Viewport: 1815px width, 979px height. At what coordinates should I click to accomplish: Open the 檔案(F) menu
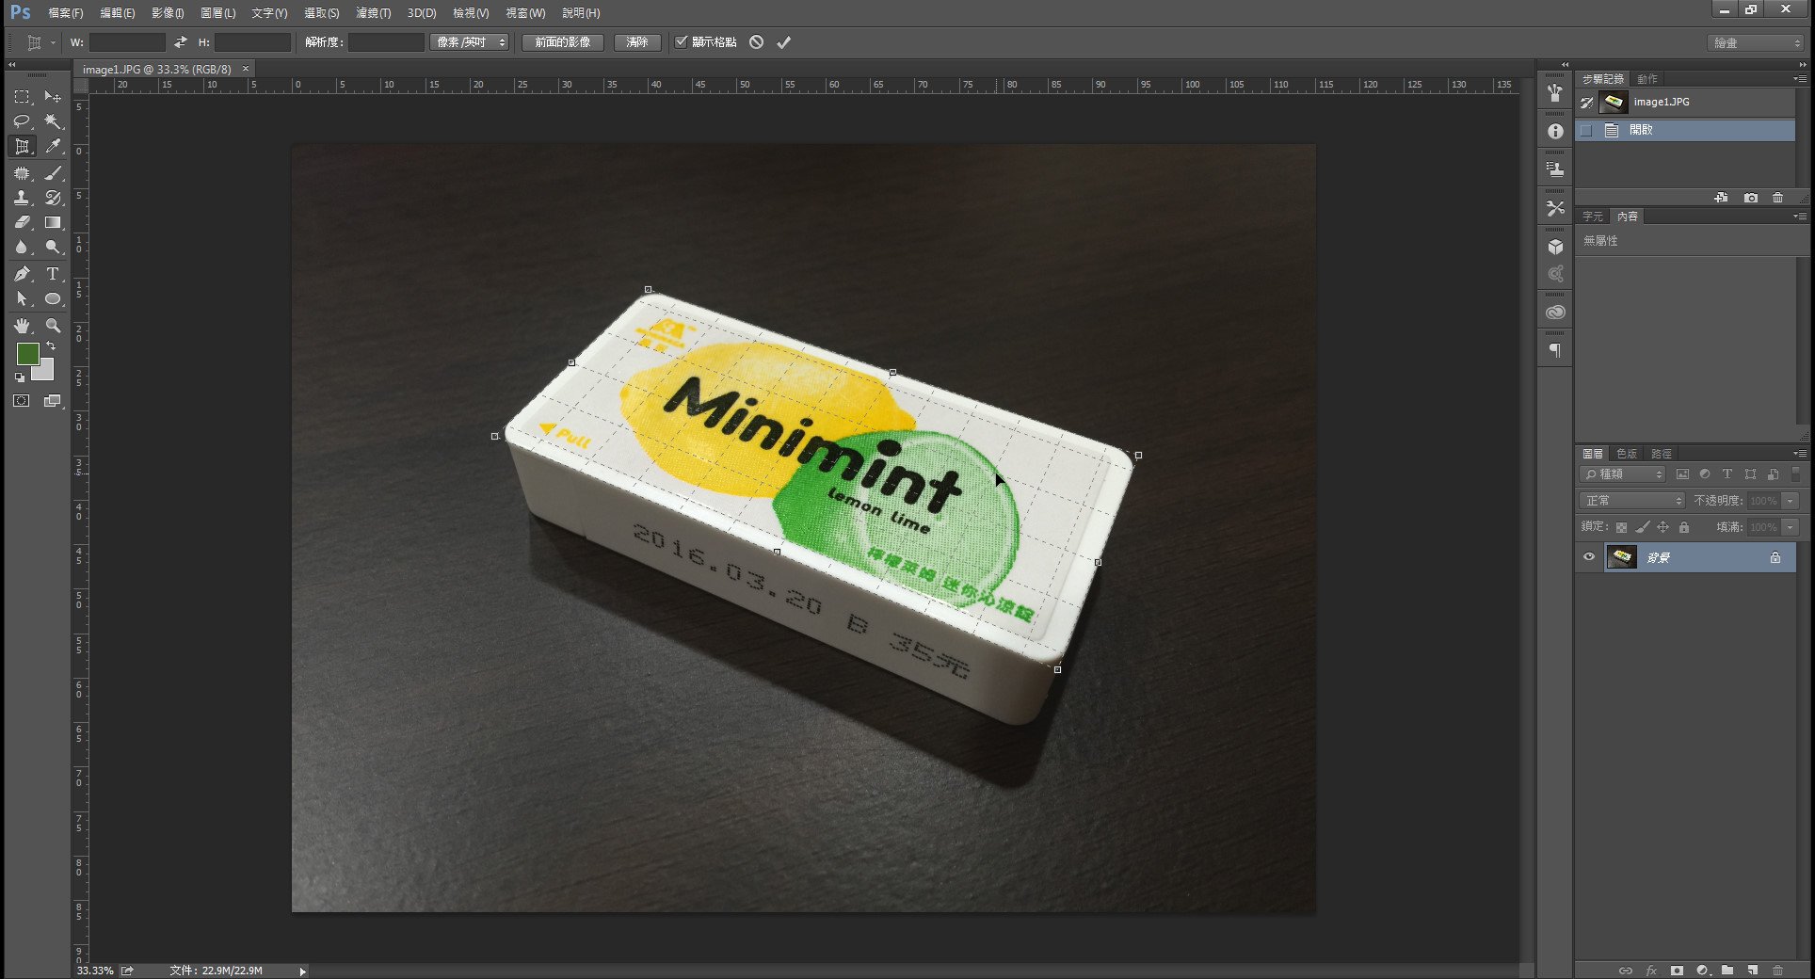(x=66, y=13)
